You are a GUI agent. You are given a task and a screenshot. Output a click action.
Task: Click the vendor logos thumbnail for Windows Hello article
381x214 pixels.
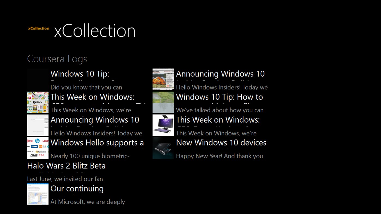coord(38,148)
